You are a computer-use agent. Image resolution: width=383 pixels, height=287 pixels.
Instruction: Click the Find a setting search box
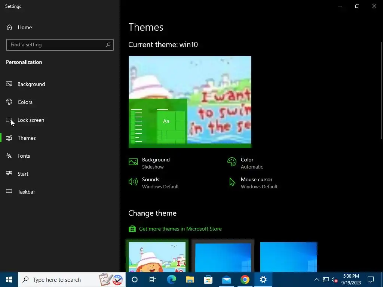pyautogui.click(x=59, y=45)
